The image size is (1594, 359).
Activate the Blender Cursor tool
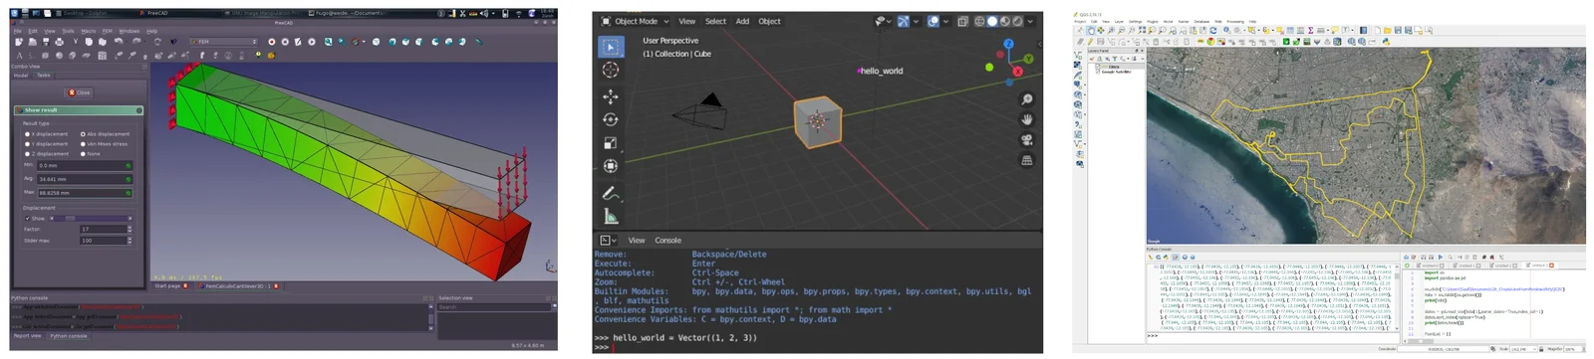(x=611, y=71)
